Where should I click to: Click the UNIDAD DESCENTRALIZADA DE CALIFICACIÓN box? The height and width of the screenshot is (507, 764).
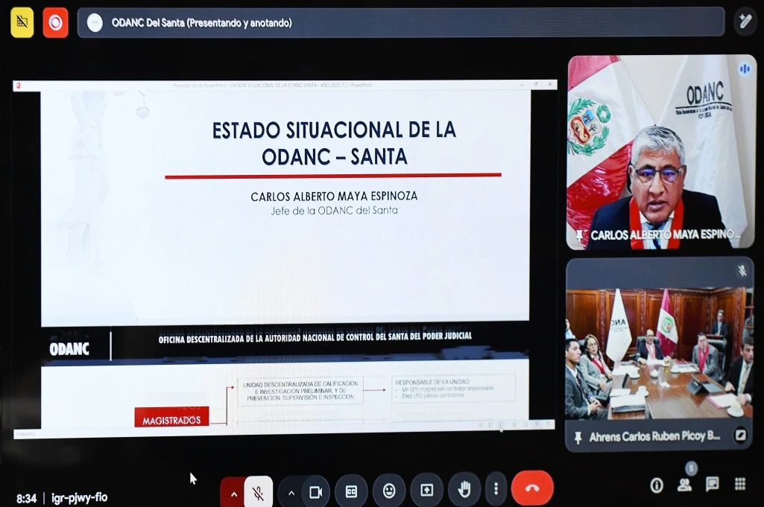coord(300,391)
